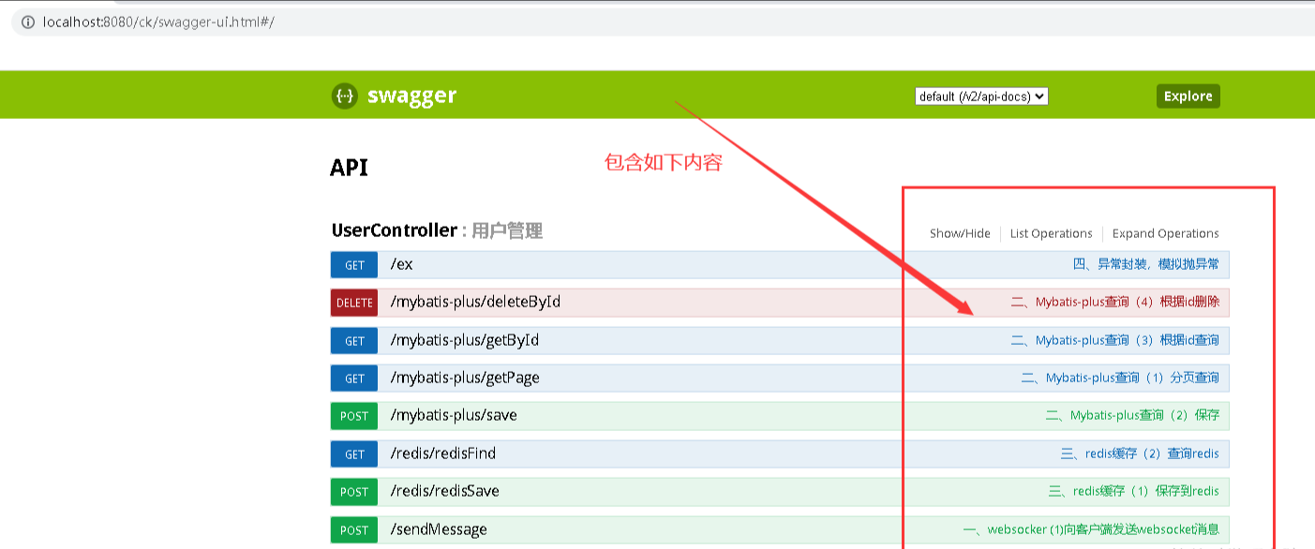Screen dimensions: 1315x549
Task: Click POST badge for sendMessage
Action: pyautogui.click(x=354, y=529)
